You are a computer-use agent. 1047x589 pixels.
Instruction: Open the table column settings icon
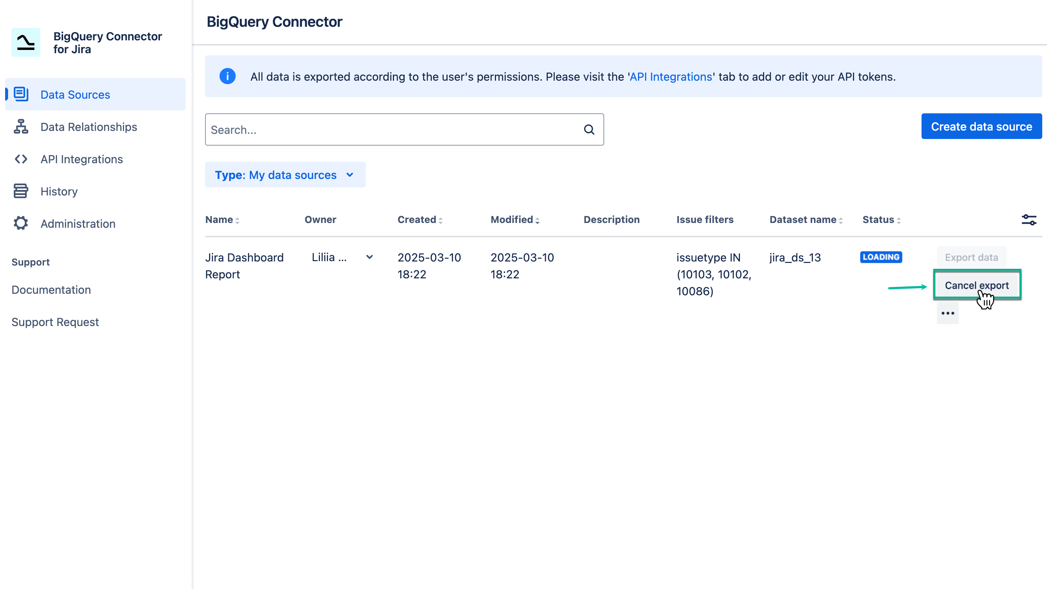1029,219
